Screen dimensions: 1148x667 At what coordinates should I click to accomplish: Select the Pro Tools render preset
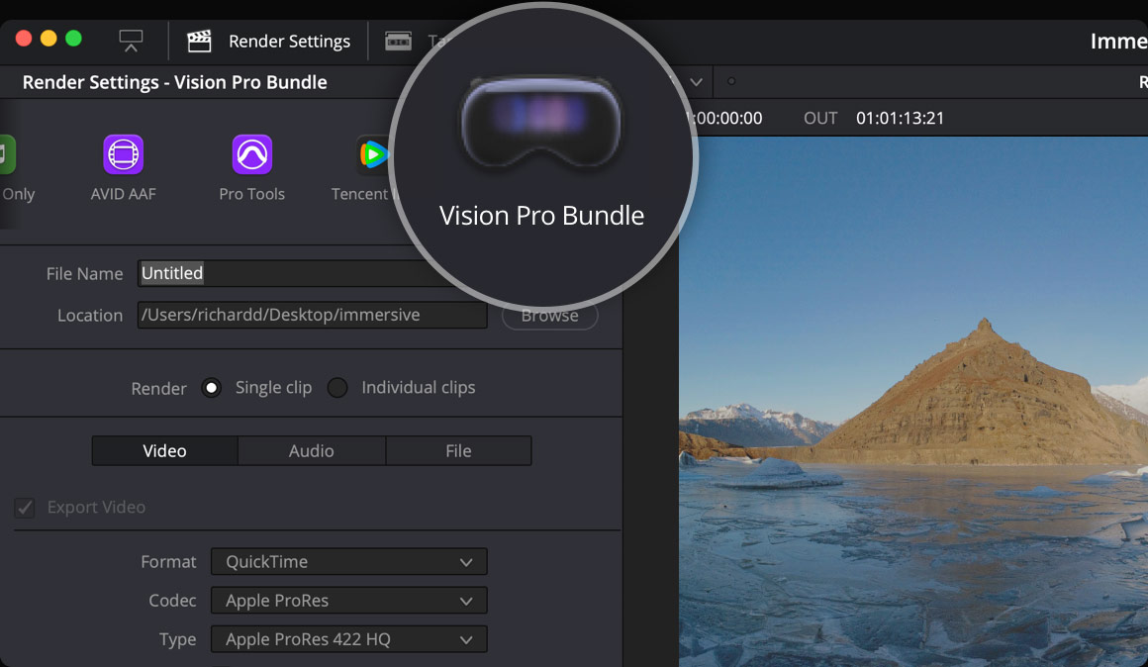[x=252, y=155]
